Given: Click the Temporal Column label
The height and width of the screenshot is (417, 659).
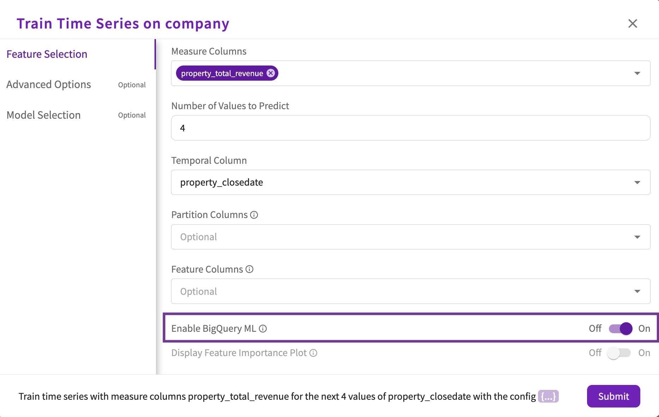Looking at the screenshot, I should [x=209, y=161].
